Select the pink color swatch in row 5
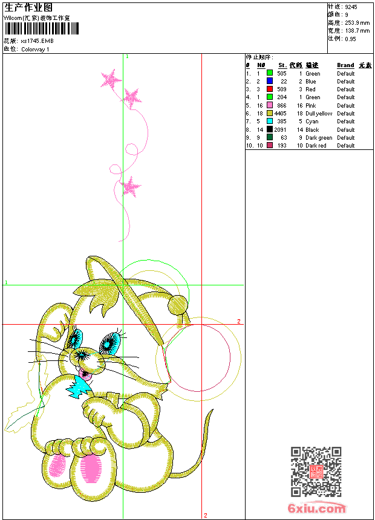The width and height of the screenshot is (375, 520). [270, 105]
